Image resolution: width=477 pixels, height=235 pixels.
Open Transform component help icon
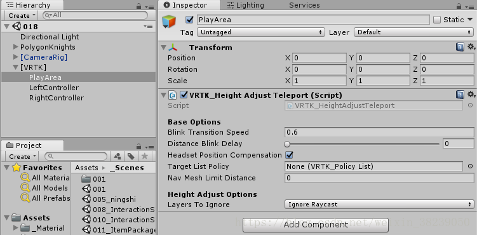pyautogui.click(x=460, y=47)
